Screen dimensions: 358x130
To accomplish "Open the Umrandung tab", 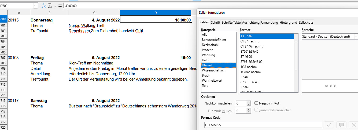I will [270, 23].
